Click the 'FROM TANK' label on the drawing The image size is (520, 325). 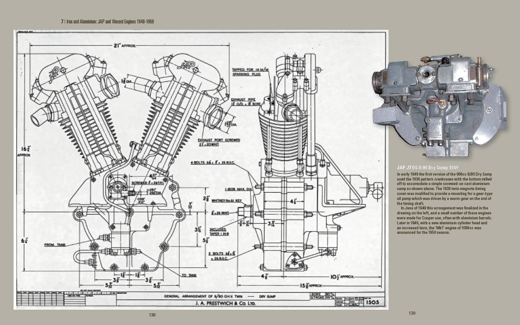pyautogui.click(x=55, y=245)
